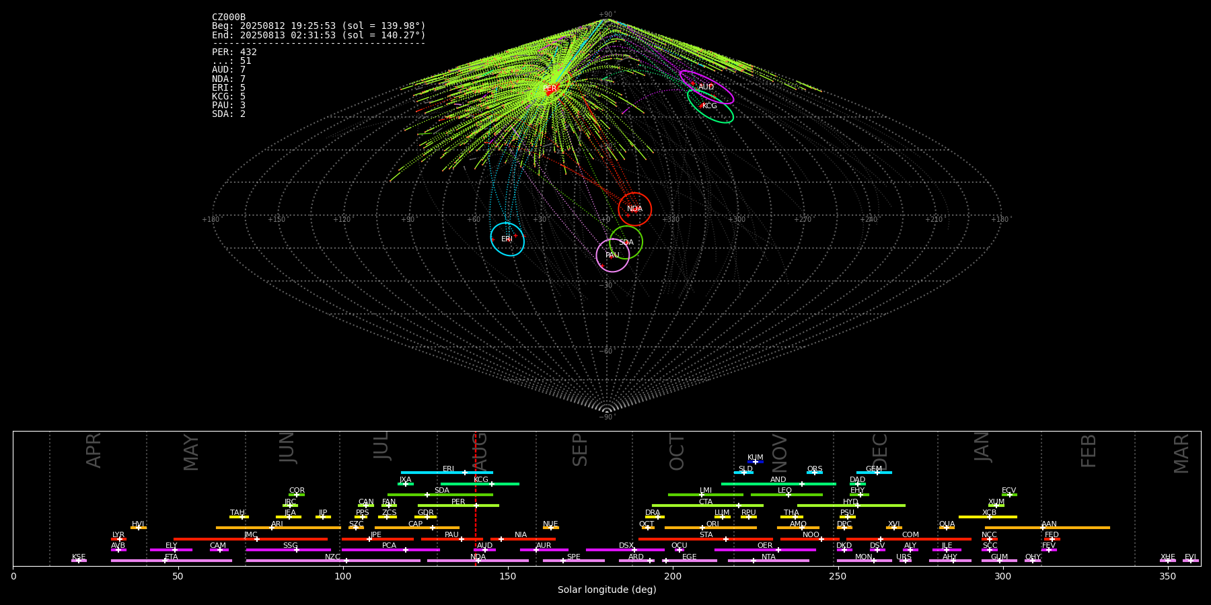
Task: Click the red STA shower bar
Action: pyautogui.click(x=706, y=539)
